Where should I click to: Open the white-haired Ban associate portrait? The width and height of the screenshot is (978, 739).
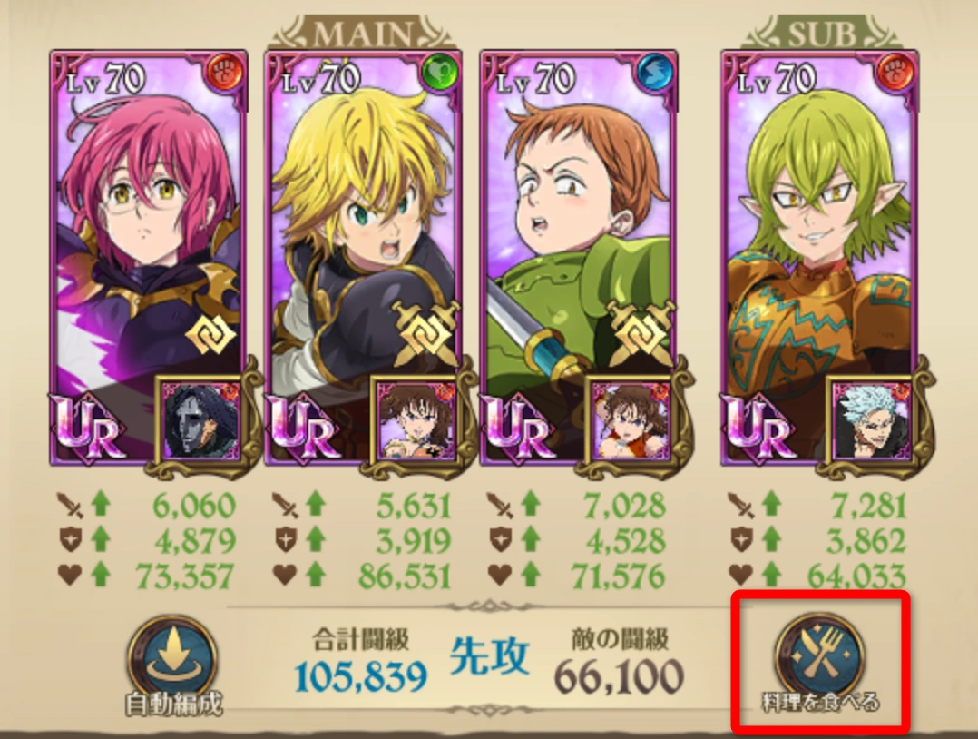(873, 420)
